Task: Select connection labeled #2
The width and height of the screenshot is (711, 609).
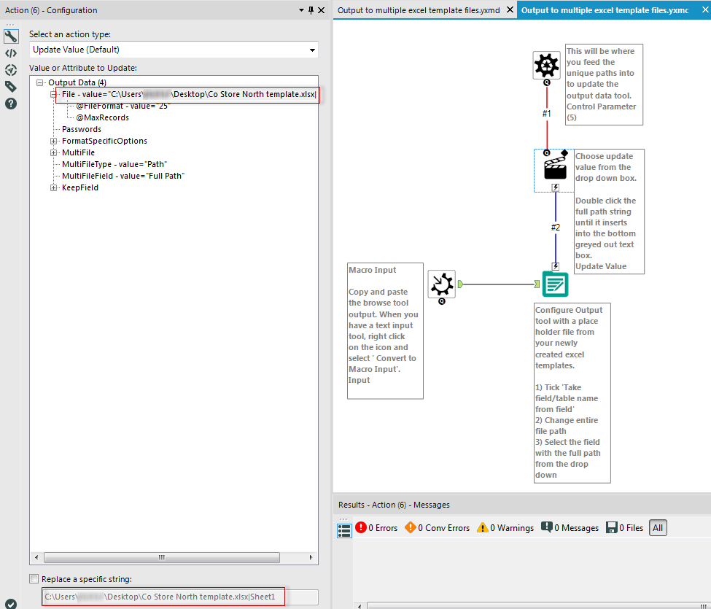Action: 556,227
